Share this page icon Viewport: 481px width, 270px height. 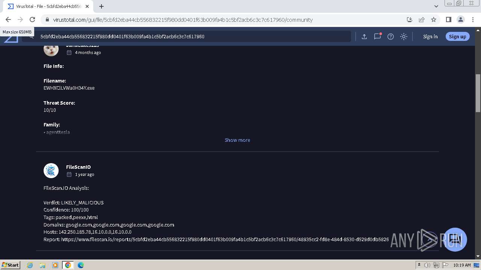coord(422,19)
